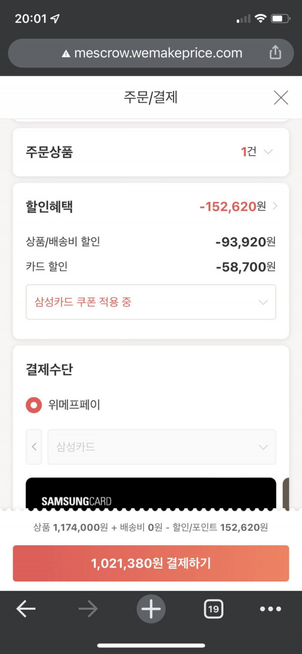This screenshot has width=302, height=654.
Task: Select the 위메프페이 radio button
Action: (x=34, y=405)
